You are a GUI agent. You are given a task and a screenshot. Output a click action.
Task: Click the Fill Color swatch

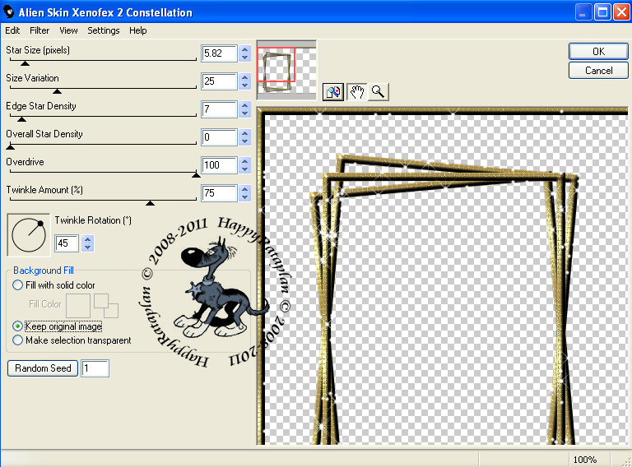[x=78, y=306]
